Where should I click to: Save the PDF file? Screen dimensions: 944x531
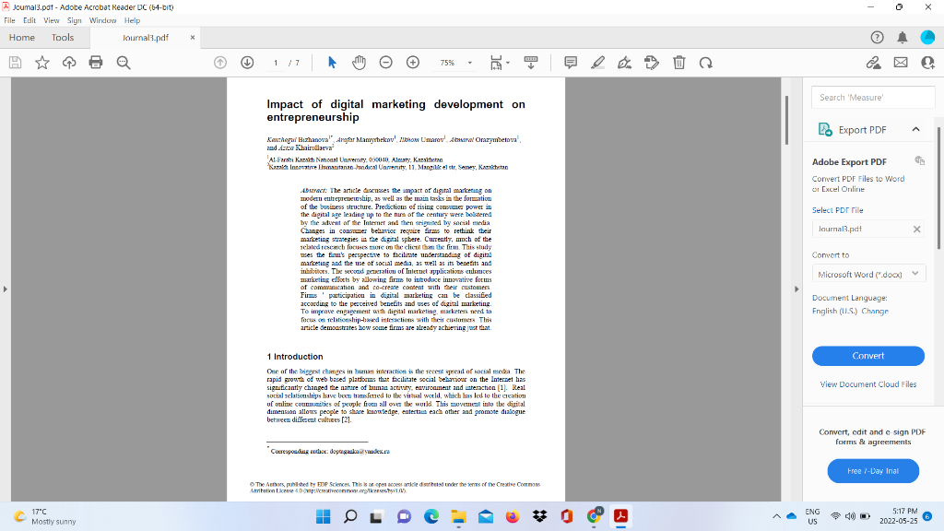pyautogui.click(x=13, y=62)
